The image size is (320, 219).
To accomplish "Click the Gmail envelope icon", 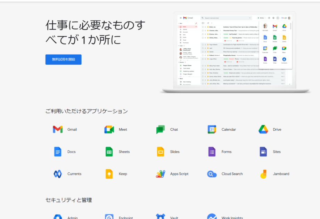I will coord(58,129).
